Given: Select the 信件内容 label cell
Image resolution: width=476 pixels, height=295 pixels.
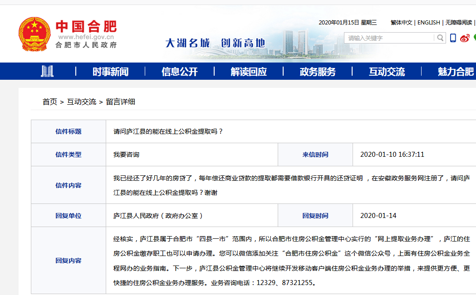Looking at the screenshot, I should 69,185.
